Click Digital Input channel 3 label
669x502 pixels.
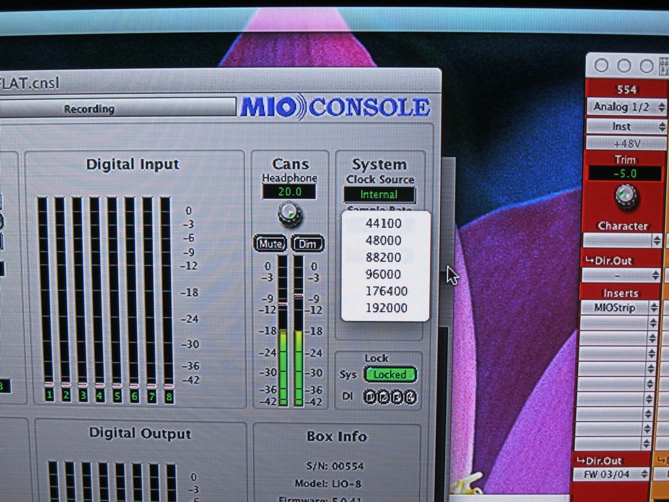click(x=83, y=395)
